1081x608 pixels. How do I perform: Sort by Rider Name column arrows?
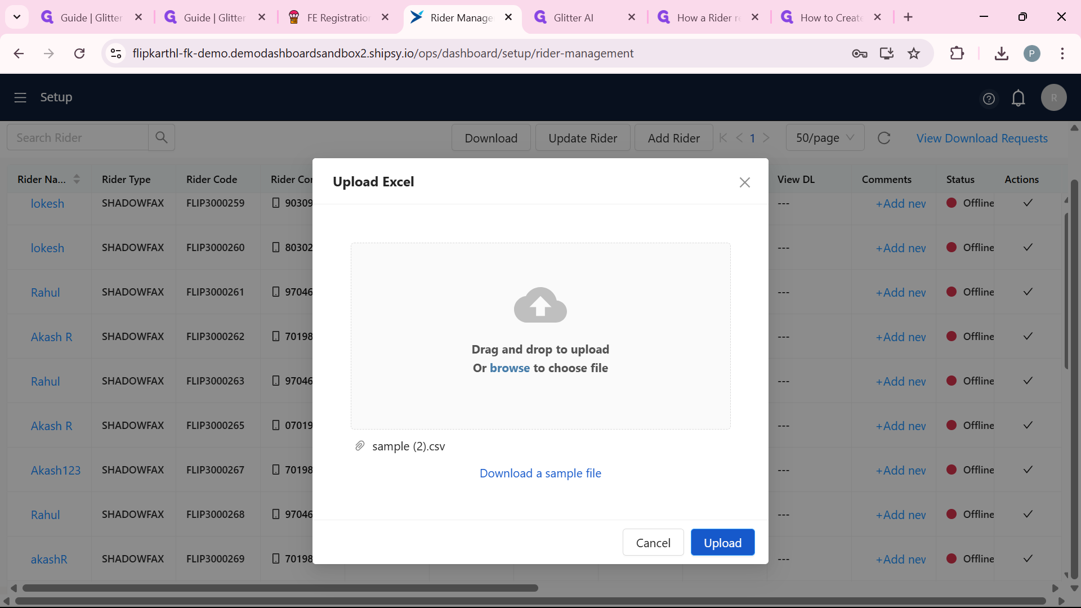[x=77, y=179]
